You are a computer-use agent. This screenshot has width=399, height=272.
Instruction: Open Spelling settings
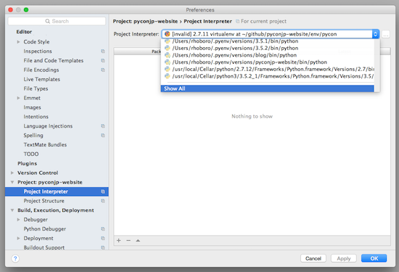point(33,136)
